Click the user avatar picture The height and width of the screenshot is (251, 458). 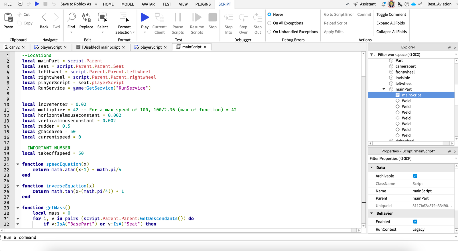point(391,4)
